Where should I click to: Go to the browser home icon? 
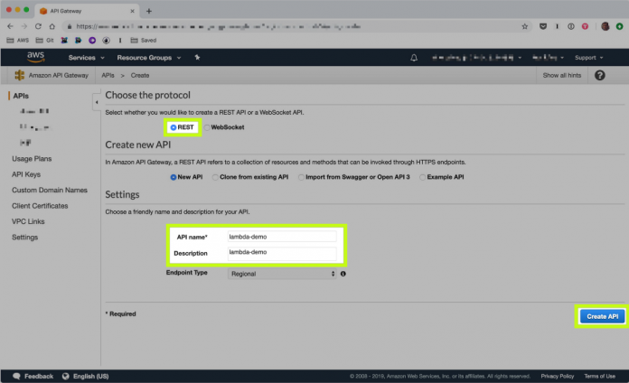pos(52,26)
